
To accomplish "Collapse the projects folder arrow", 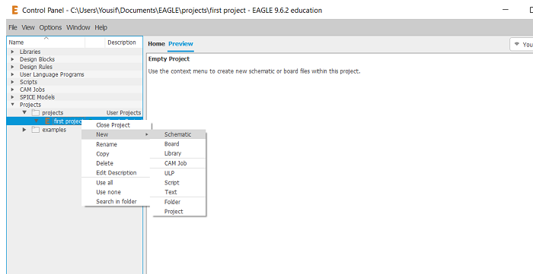I will pyautogui.click(x=24, y=112).
